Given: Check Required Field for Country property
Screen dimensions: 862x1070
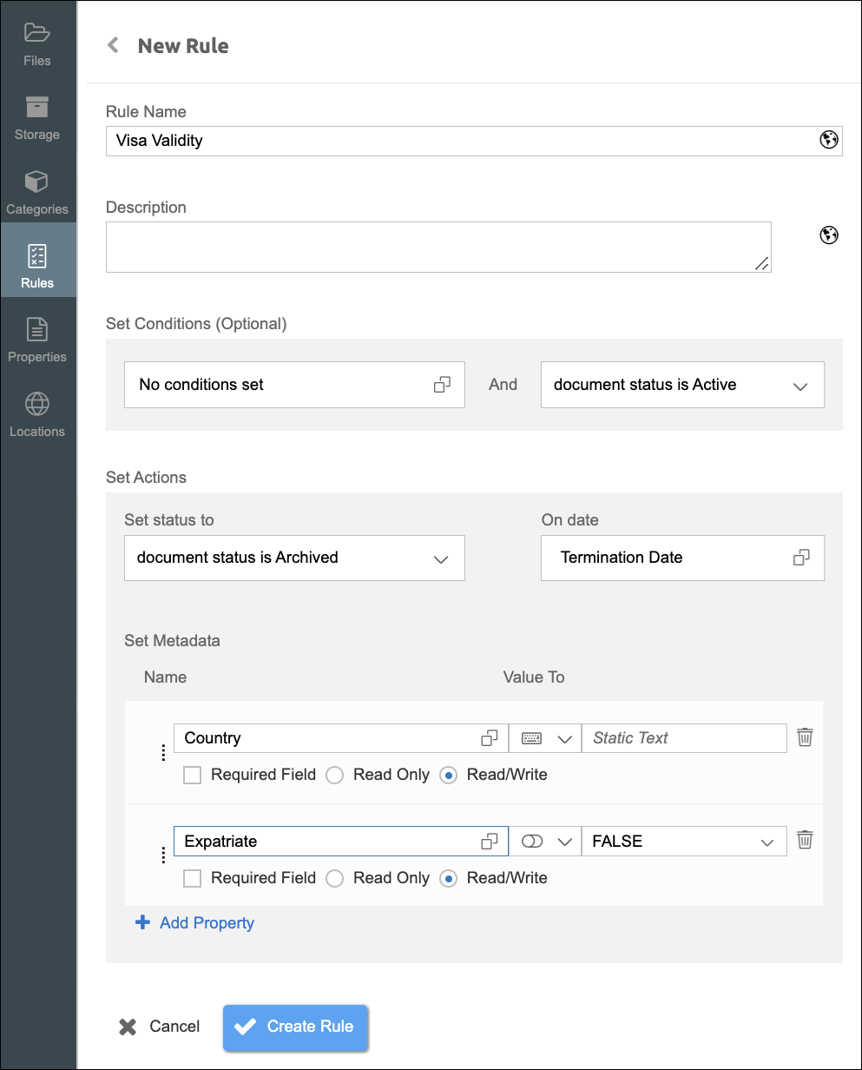Looking at the screenshot, I should [193, 775].
